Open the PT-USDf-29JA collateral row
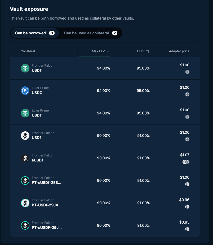The image size is (213, 245). (47, 205)
